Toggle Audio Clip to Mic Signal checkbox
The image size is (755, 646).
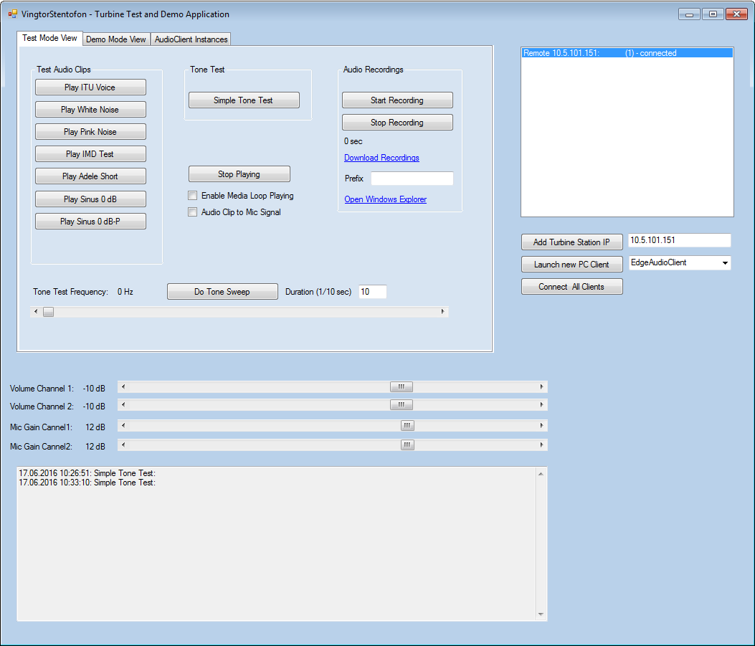192,212
